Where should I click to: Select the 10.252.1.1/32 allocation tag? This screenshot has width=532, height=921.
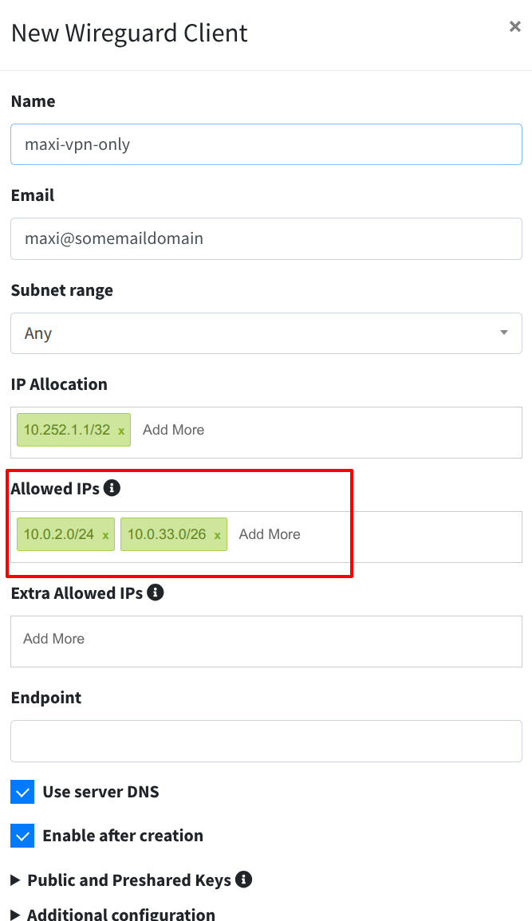pyautogui.click(x=66, y=430)
